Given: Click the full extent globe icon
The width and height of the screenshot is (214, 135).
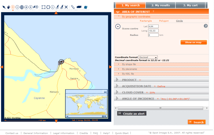Looking at the screenshot, I should click(x=22, y=7).
